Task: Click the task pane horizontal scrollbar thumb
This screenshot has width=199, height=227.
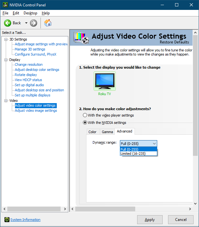Action: point(34,209)
